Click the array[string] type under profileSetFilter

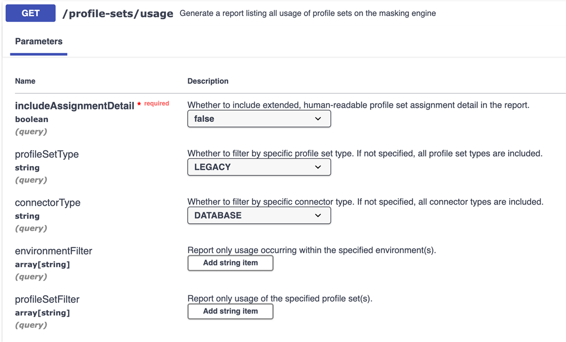click(x=42, y=313)
